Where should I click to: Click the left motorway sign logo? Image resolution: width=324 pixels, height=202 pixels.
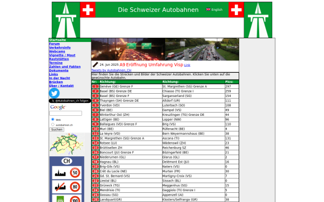pyautogui.click(x=66, y=20)
